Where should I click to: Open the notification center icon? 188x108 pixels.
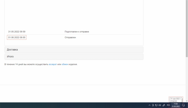click(183, 105)
